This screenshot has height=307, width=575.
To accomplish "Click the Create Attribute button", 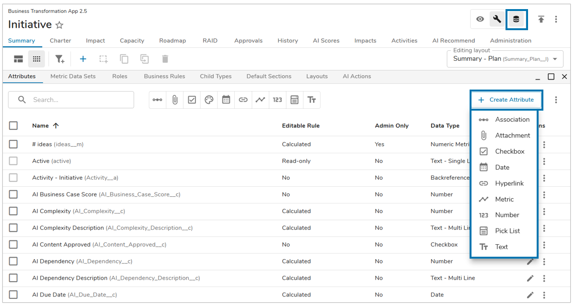I will [x=506, y=100].
